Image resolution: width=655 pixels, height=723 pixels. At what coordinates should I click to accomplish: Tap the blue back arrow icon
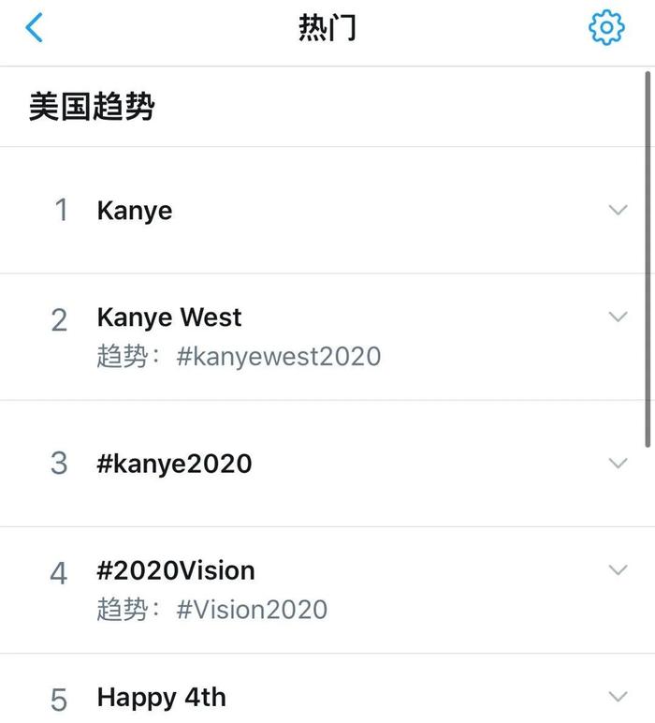(x=34, y=27)
